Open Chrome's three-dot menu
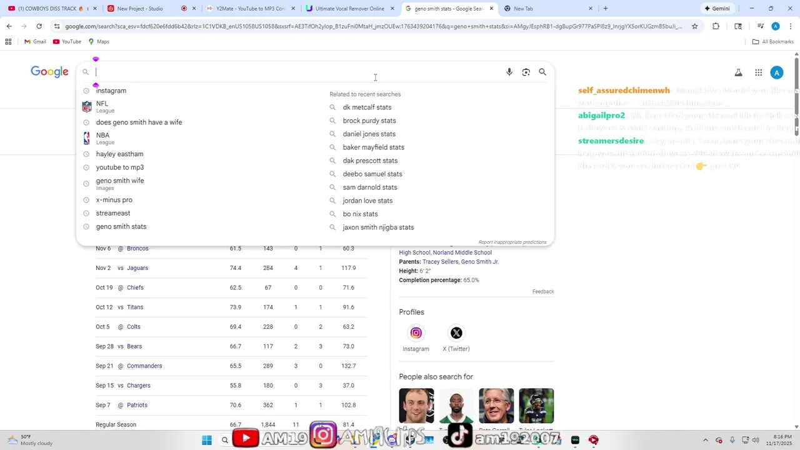 coord(791,26)
